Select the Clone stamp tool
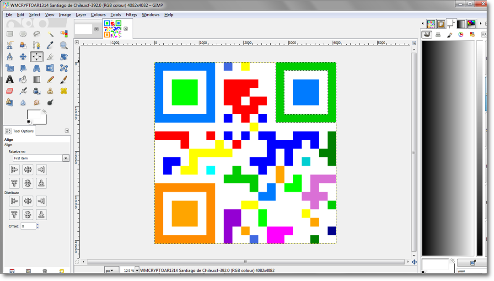 tap(50, 91)
